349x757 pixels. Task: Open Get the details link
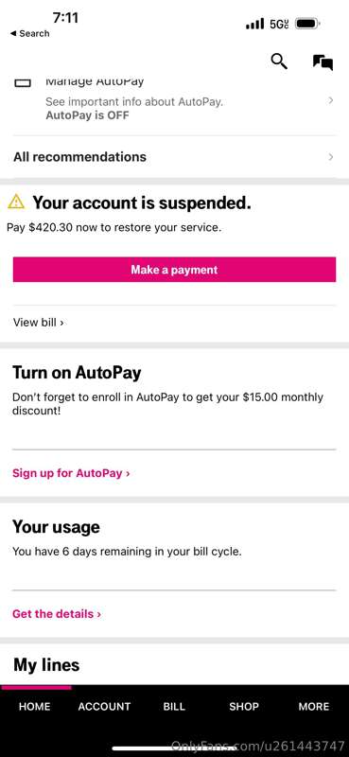57,614
